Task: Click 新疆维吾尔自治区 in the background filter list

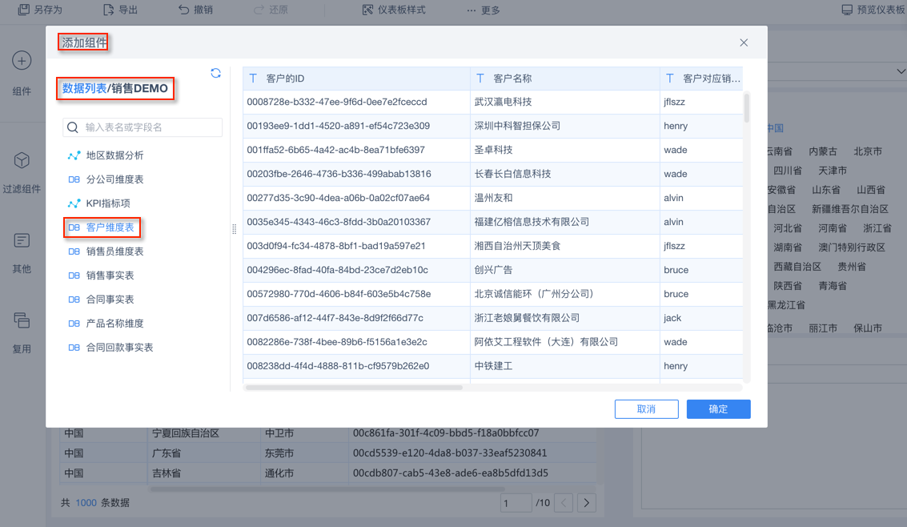Action: 849,209
